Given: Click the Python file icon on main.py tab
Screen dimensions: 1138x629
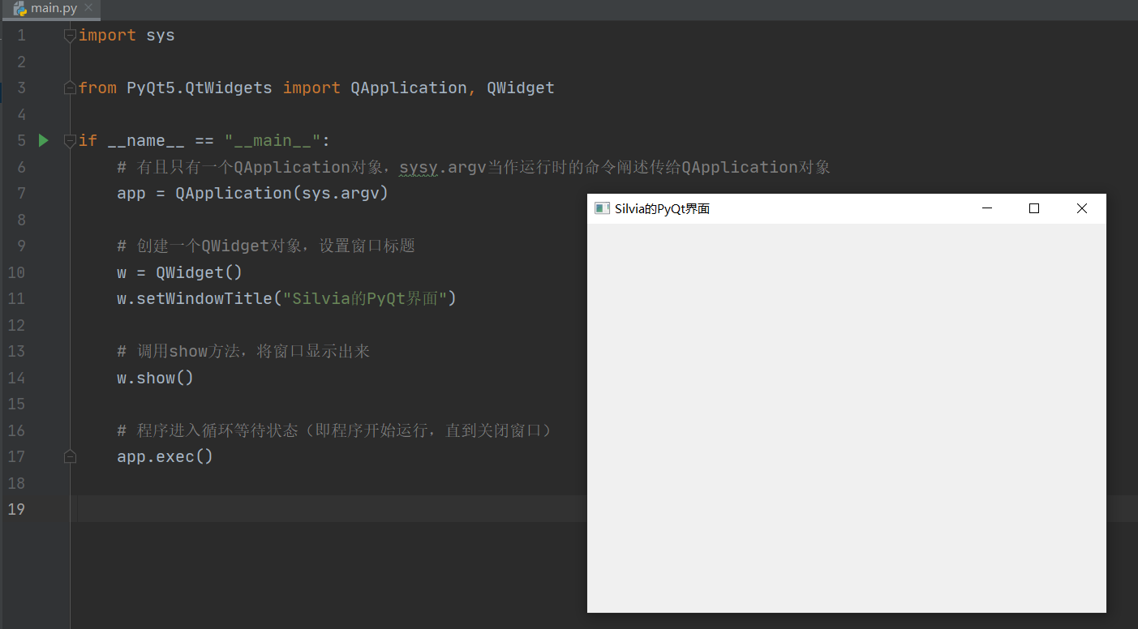Looking at the screenshot, I should point(19,9).
